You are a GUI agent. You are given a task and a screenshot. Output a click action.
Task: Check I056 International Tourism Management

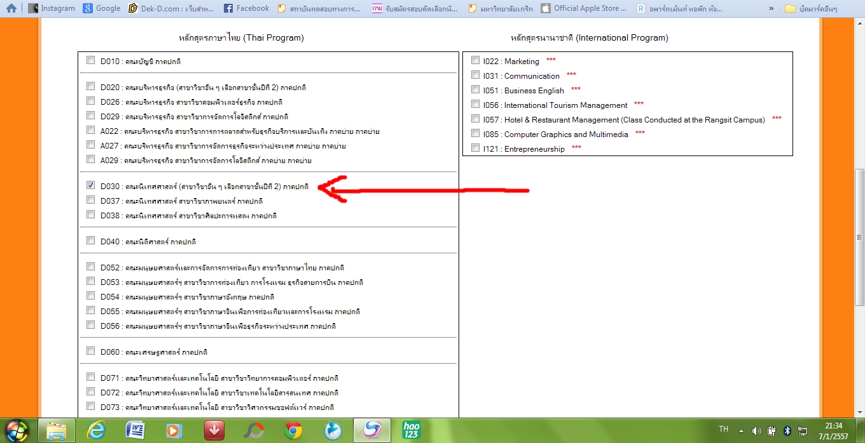pos(475,104)
